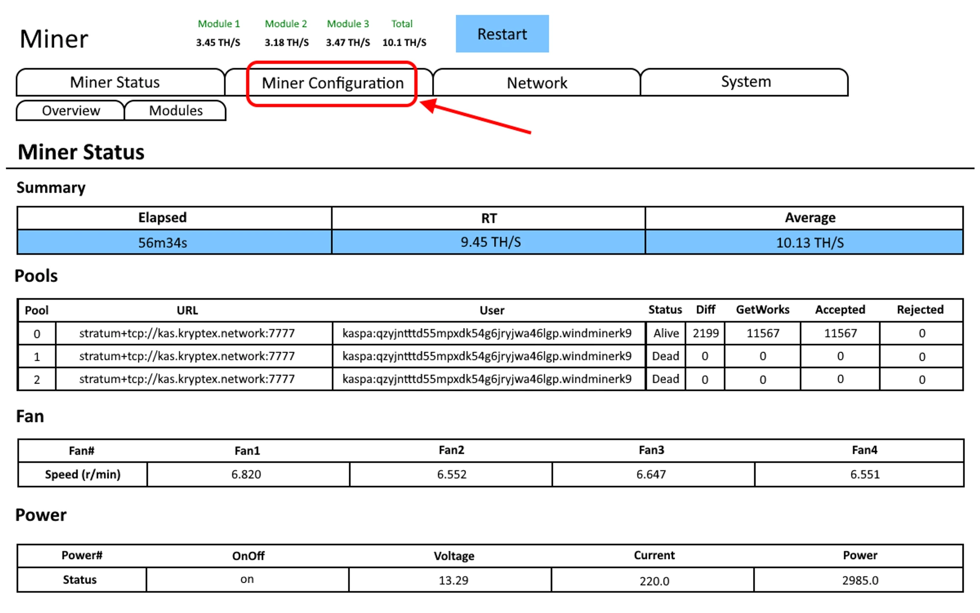The height and width of the screenshot is (613, 980).
Task: Click Fan1 speed value 6.820
Action: point(246,474)
